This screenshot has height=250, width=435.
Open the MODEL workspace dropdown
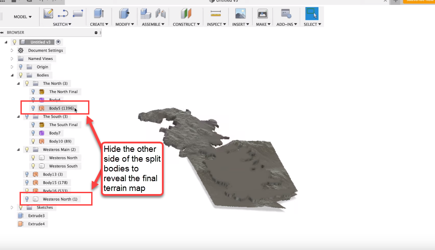(x=23, y=16)
